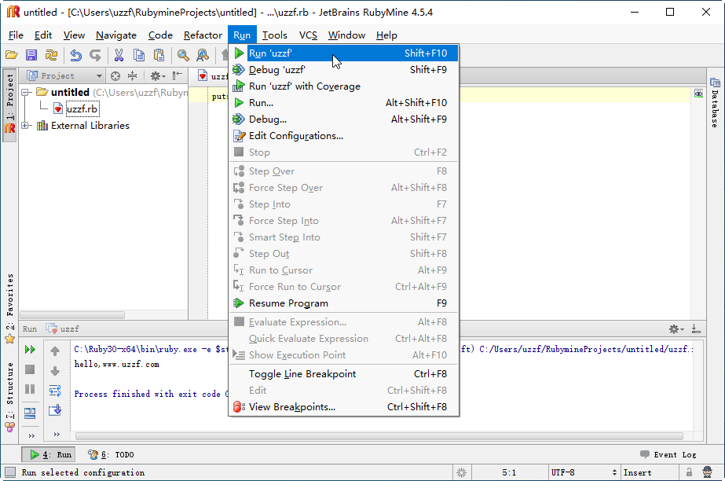Click the Pause output icon in Run panel

click(x=30, y=389)
